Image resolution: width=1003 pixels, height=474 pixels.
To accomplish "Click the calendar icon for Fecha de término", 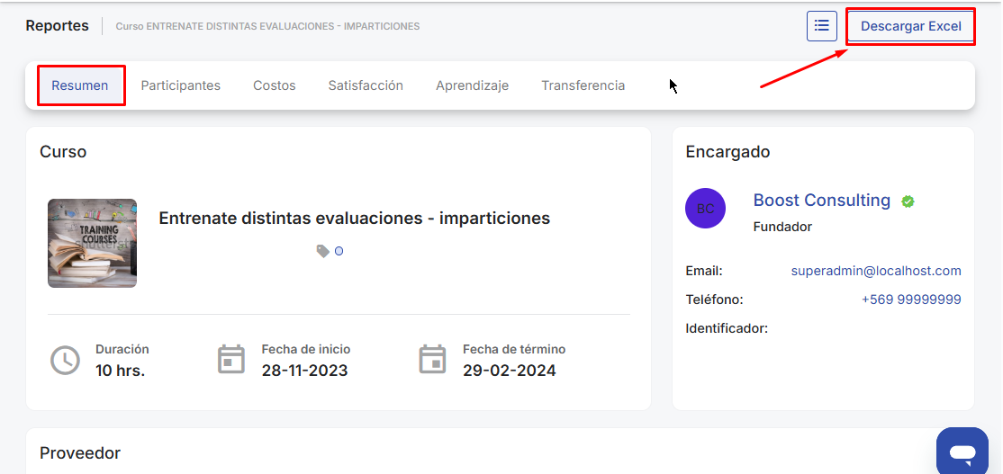I will pos(433,360).
